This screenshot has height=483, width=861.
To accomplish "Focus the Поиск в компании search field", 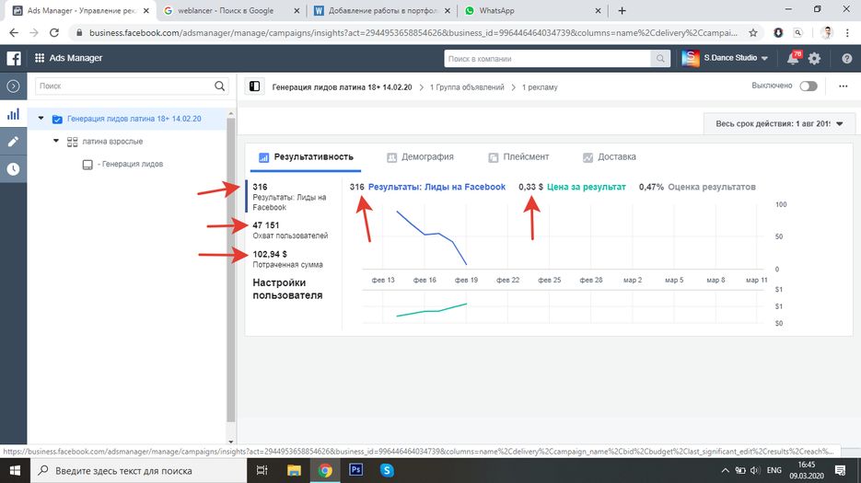I will [x=547, y=59].
